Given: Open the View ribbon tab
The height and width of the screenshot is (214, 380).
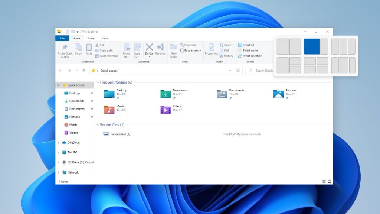Looking at the screenshot, I should pos(104,38).
